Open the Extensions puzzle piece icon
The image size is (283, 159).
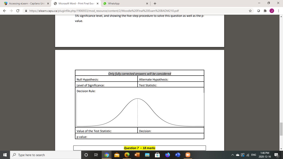coord(264,11)
